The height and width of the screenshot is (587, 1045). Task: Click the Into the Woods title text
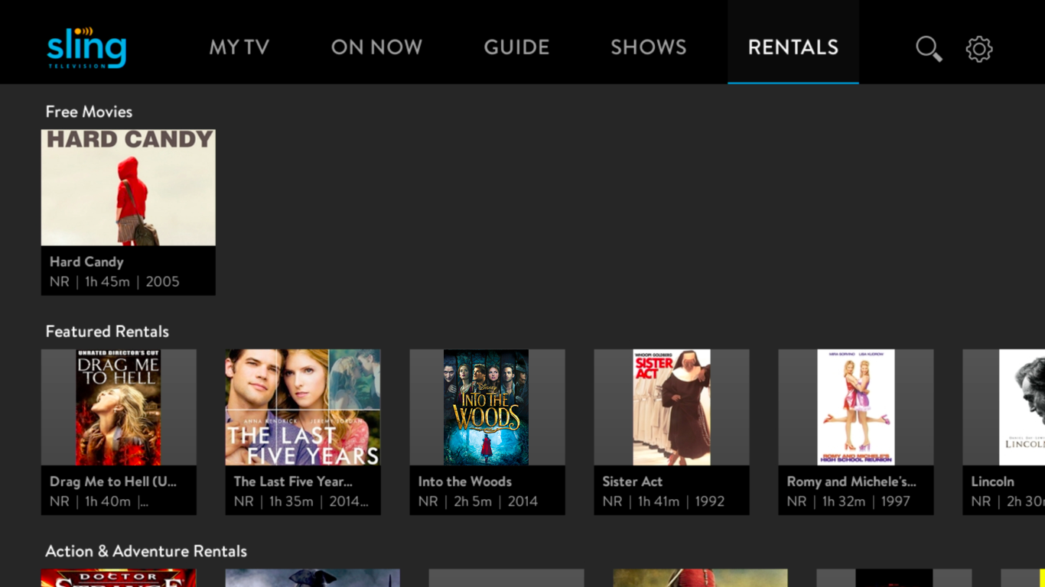[465, 482]
